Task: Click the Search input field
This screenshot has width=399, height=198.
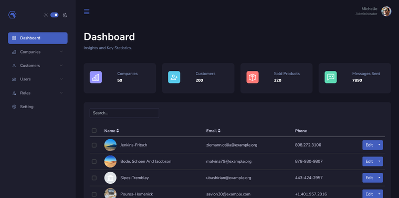Action: coord(124,113)
